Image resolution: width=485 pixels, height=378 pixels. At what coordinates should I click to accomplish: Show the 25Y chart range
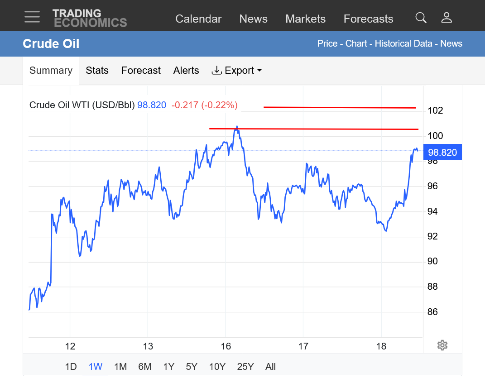245,367
